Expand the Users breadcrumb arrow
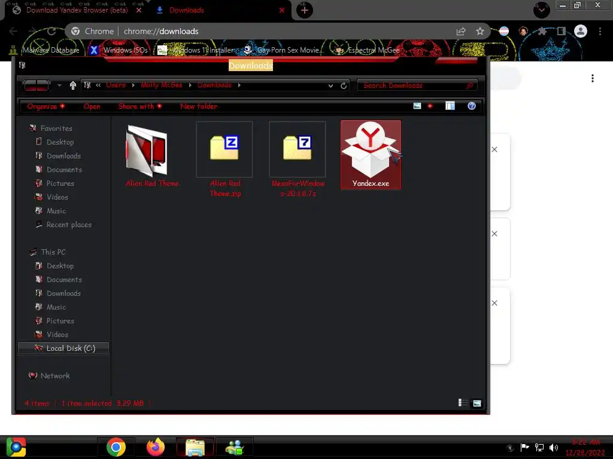Viewport: 613px width, 459px height. coord(133,85)
